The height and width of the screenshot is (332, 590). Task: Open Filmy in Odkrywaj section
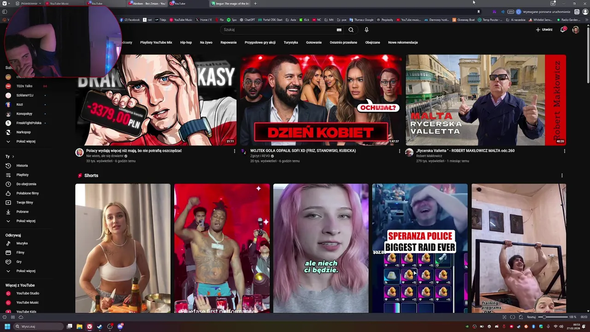tap(20, 253)
